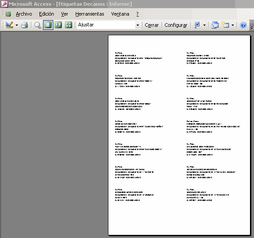
Task: Expand the Ajustar zoom dropdown
Action: [x=138, y=25]
